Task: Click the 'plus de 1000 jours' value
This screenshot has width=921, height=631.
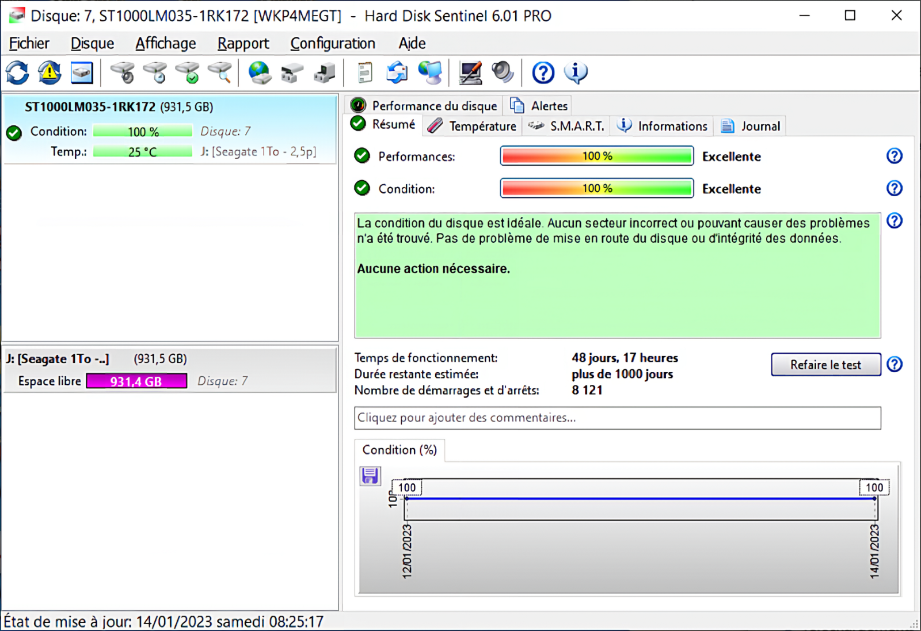Action: [622, 374]
